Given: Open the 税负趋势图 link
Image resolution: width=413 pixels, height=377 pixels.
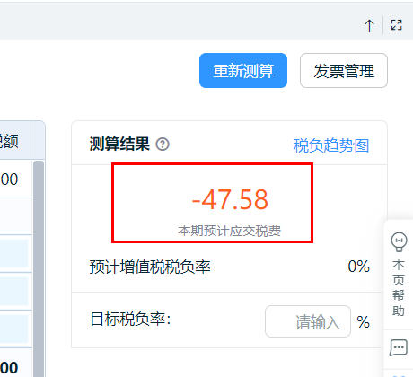Looking at the screenshot, I should 331,145.
